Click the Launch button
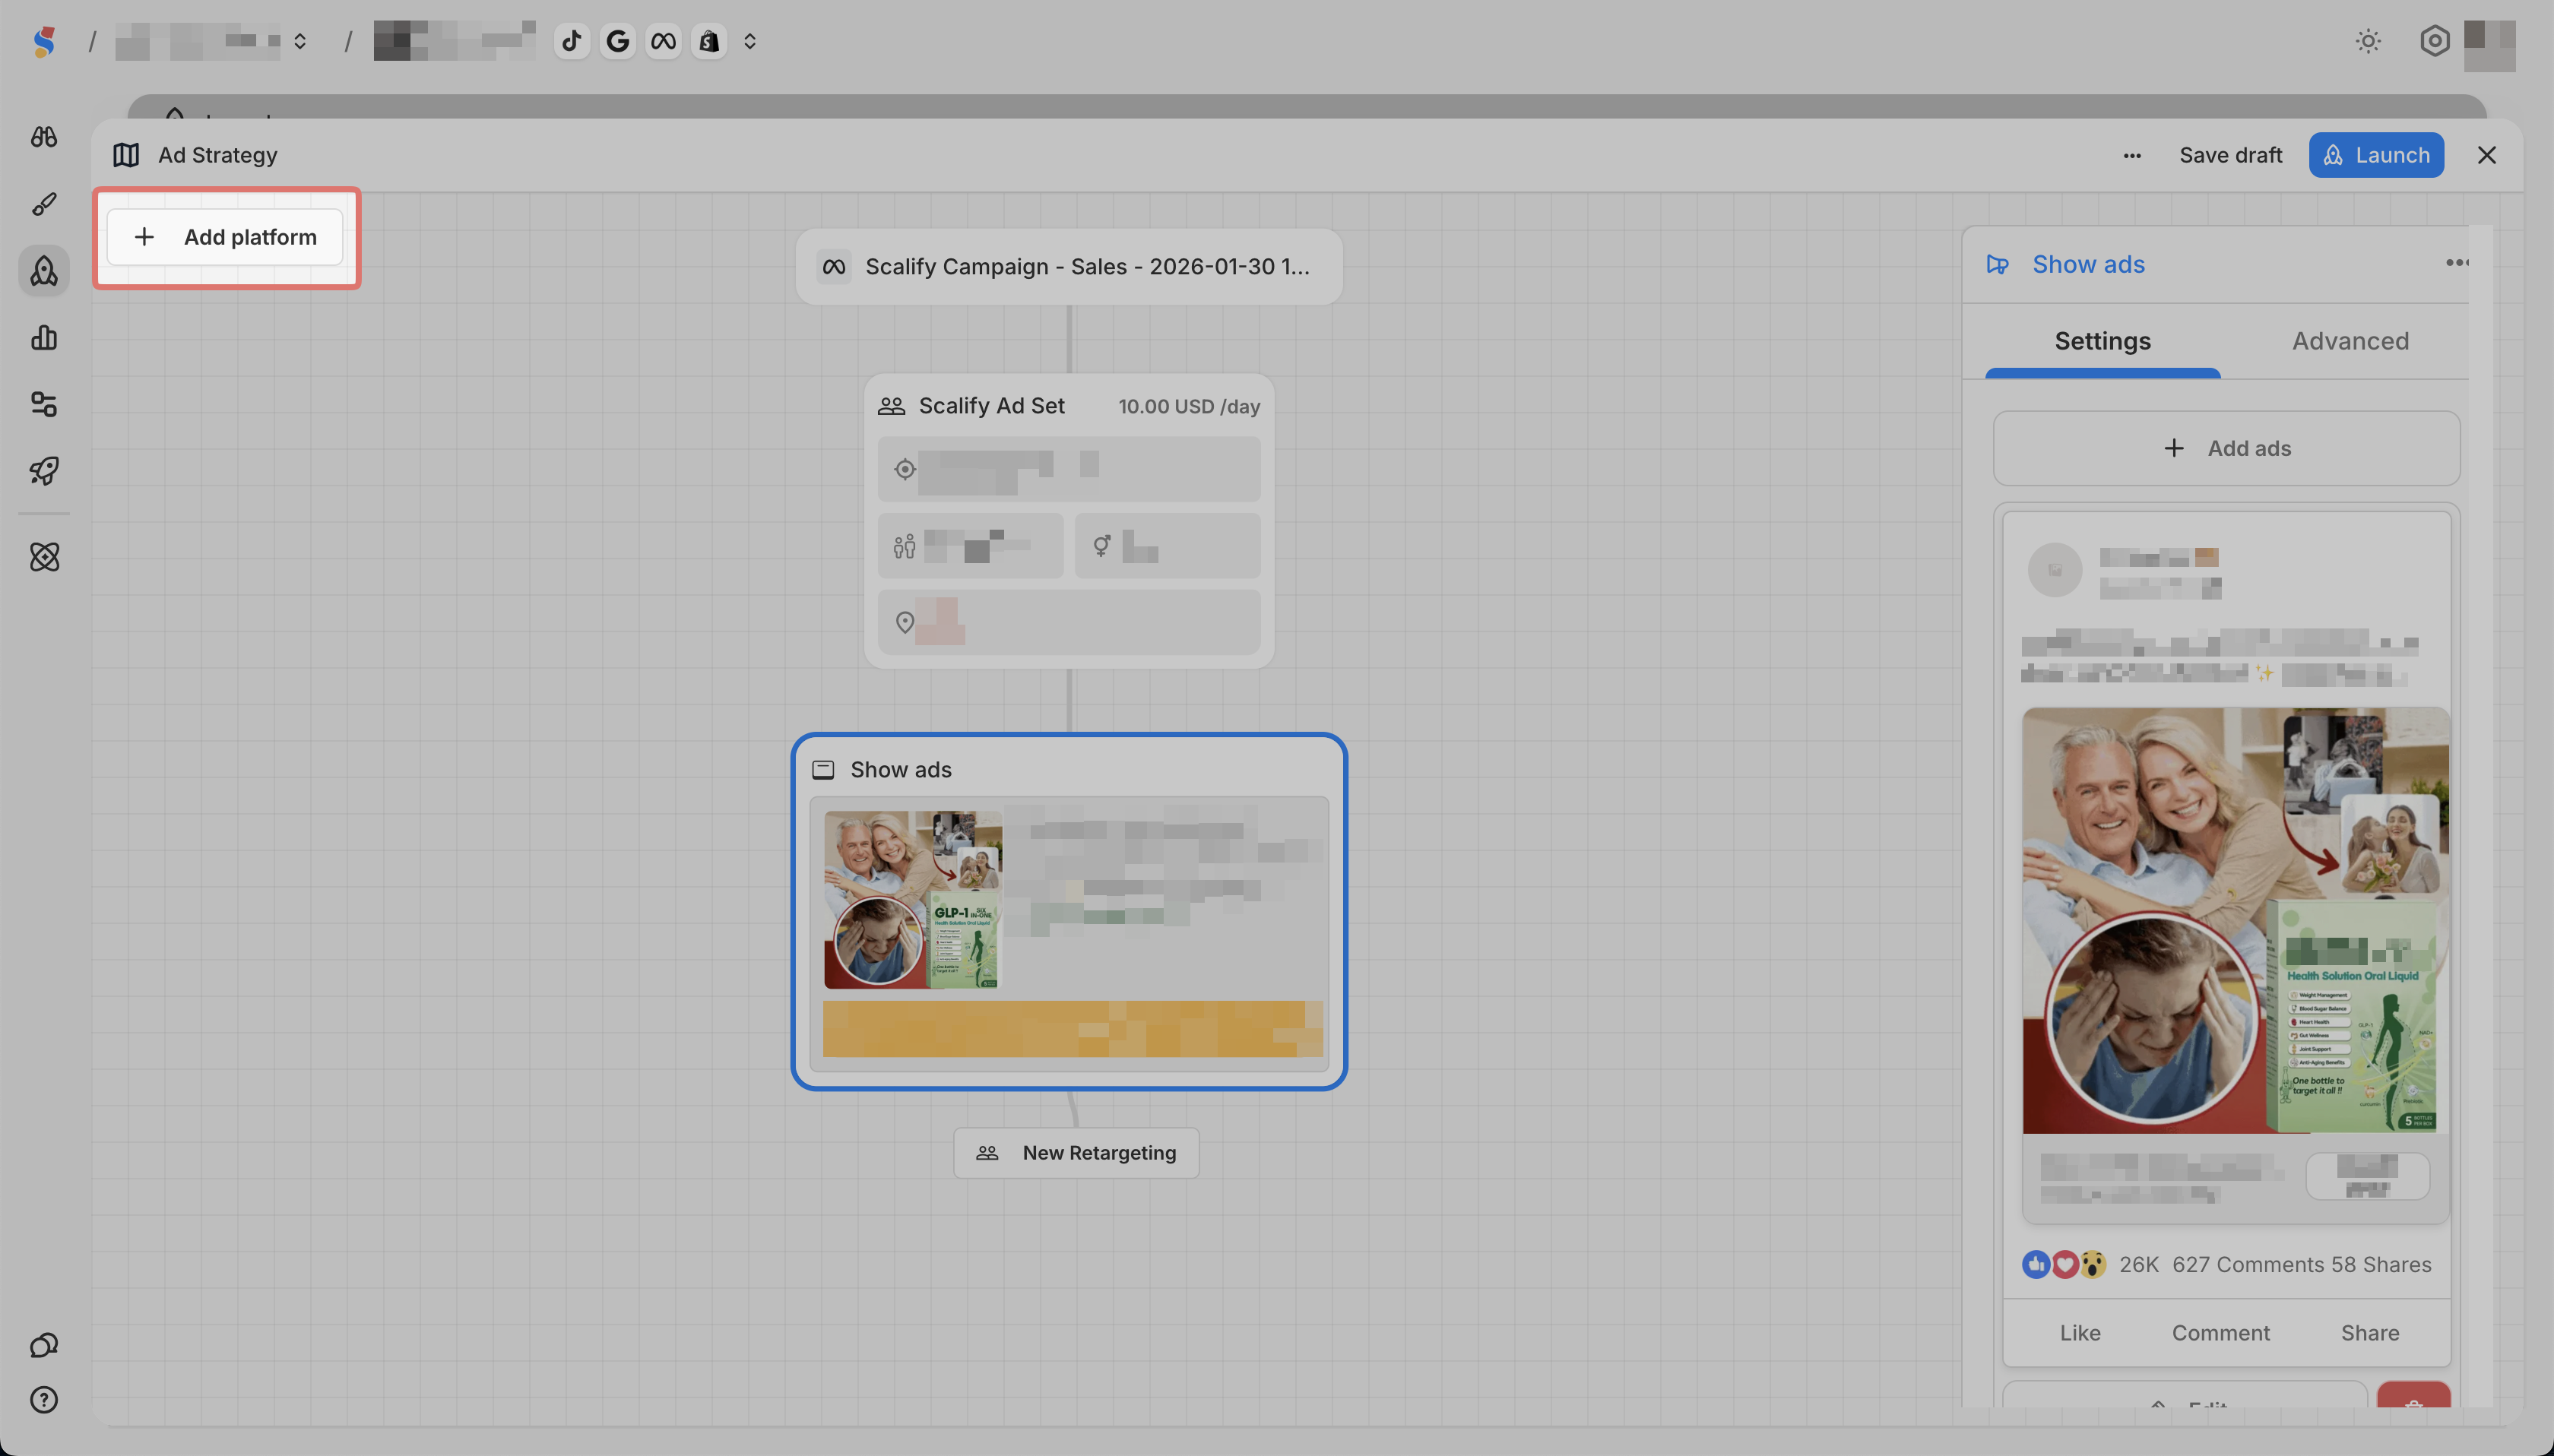The image size is (2554, 1456). 2376,155
